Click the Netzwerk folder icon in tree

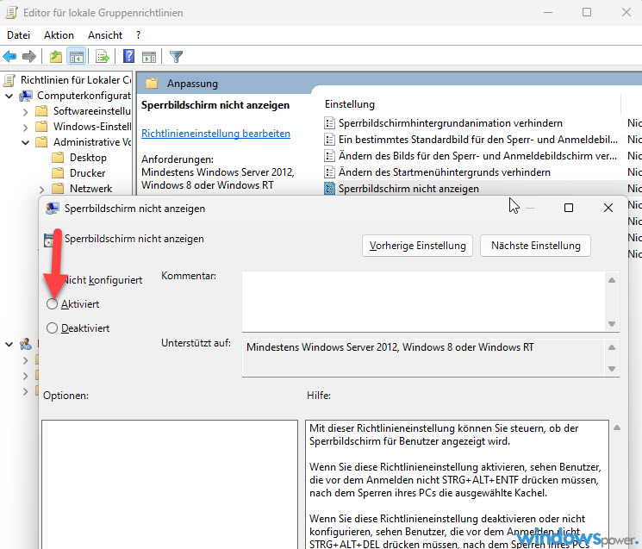(58, 189)
